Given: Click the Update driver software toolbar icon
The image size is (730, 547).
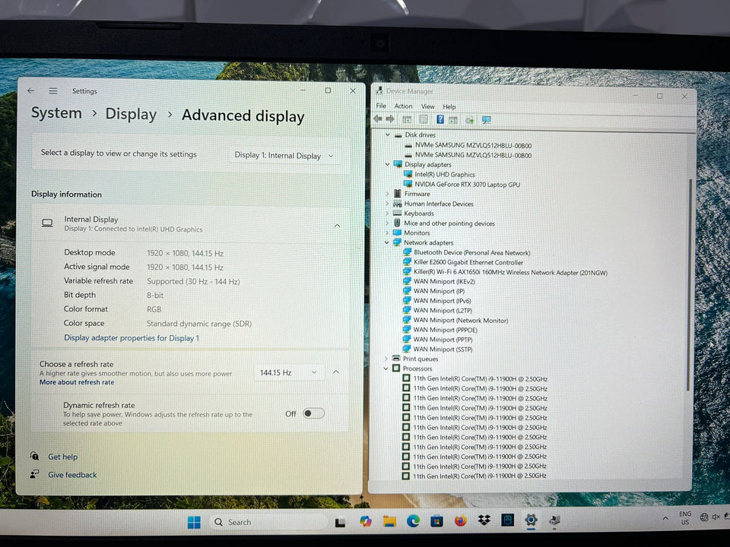Looking at the screenshot, I should coord(469,120).
